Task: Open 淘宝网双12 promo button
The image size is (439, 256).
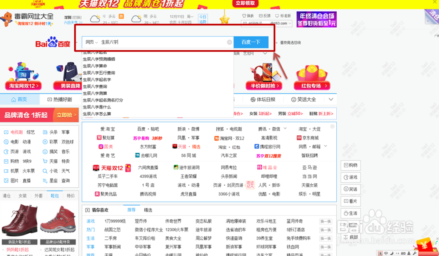Action: tap(23, 86)
